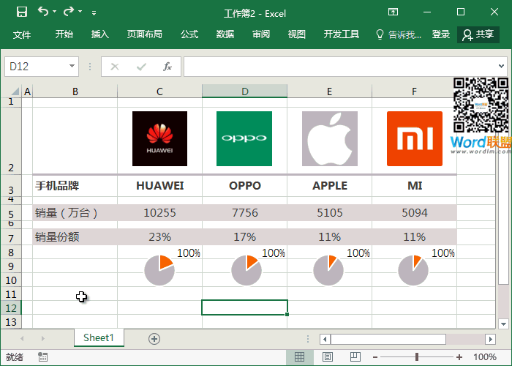Select the MI logo image

(415, 138)
